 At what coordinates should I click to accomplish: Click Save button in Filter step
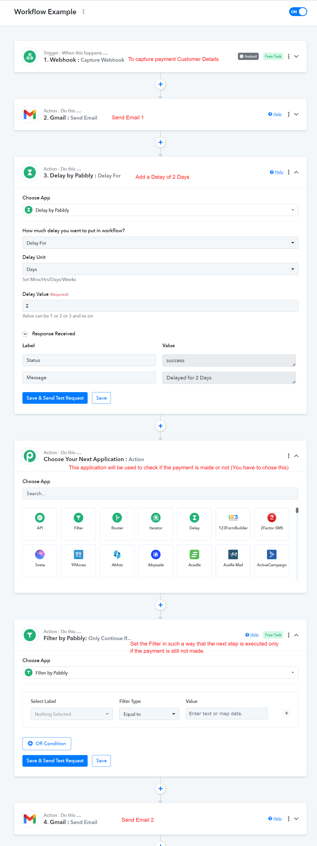click(x=101, y=760)
